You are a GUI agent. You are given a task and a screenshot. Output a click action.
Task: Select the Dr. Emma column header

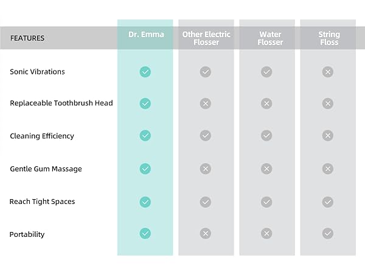click(x=145, y=35)
